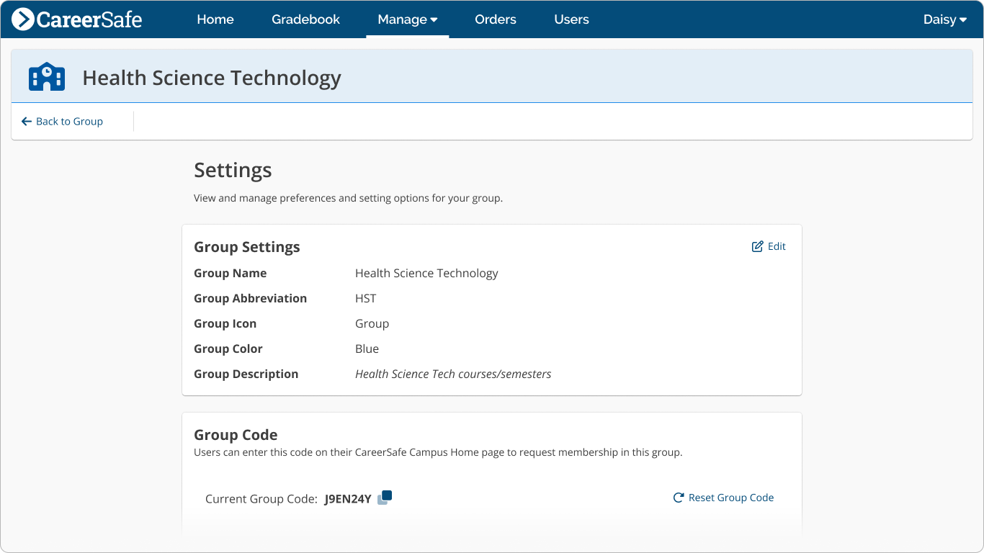Open the Manage dropdown menu

(407, 19)
